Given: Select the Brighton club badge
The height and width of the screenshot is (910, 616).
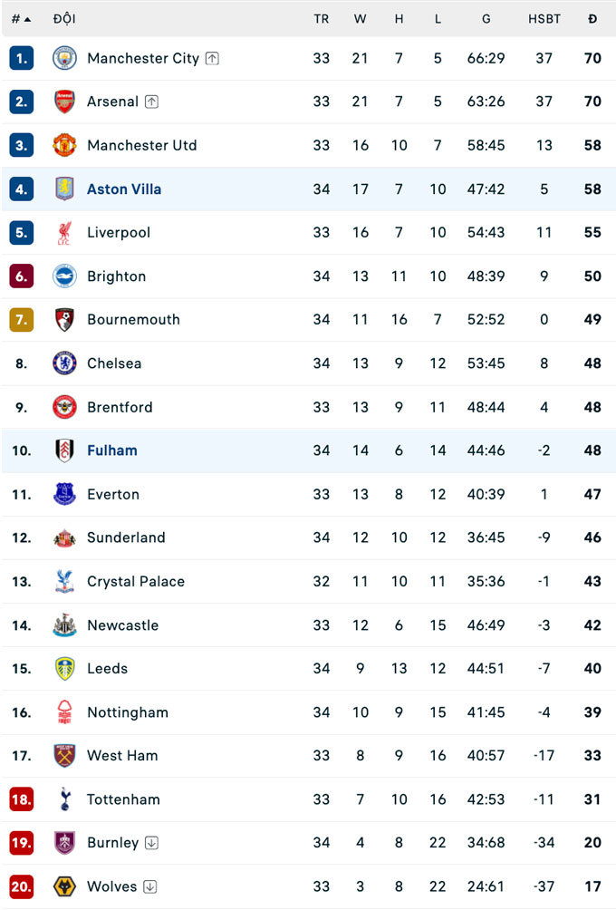Looking at the screenshot, I should 64,276.
